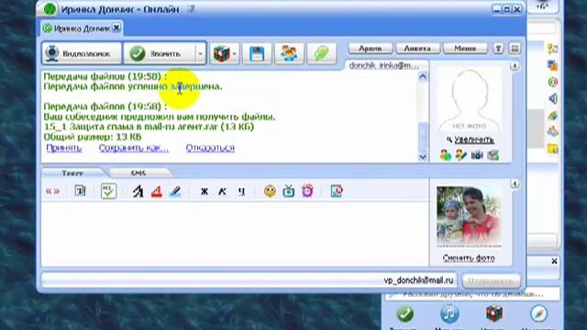Collapse your own photo panel arrow
This screenshot has width=587, height=330.
515,183
